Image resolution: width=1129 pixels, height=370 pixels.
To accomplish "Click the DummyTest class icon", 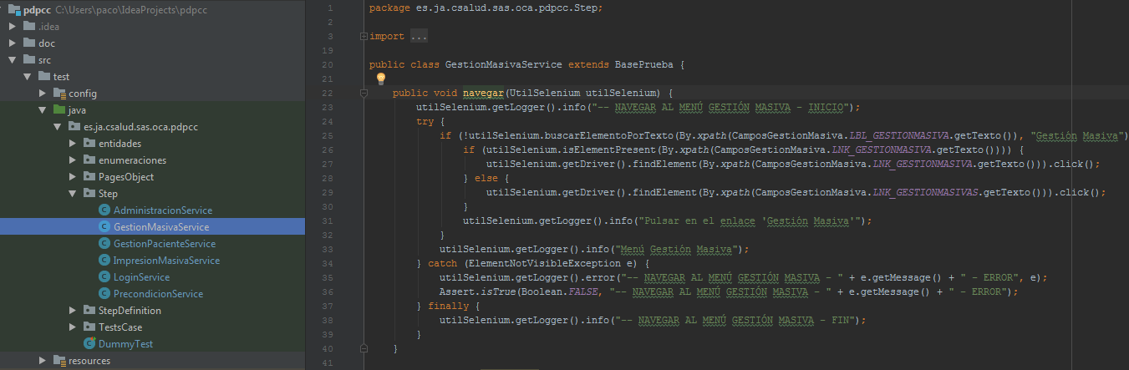I will pos(89,344).
